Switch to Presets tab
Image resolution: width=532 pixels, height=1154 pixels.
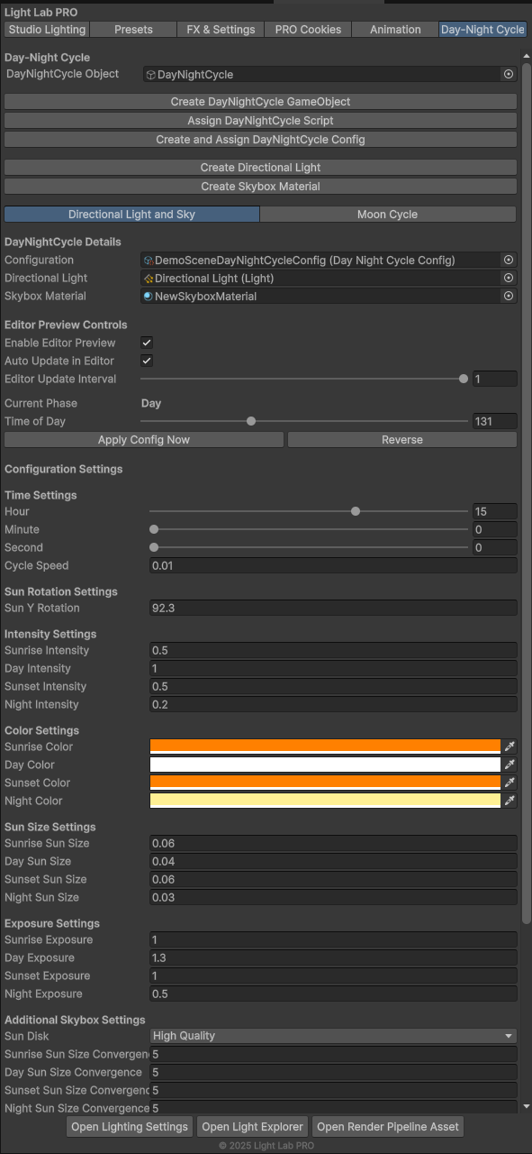click(133, 30)
